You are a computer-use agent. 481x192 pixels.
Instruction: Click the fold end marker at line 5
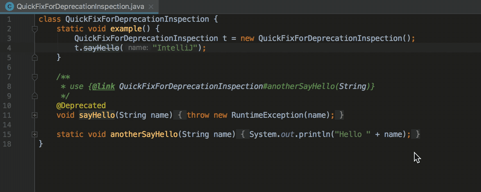coord(35,58)
